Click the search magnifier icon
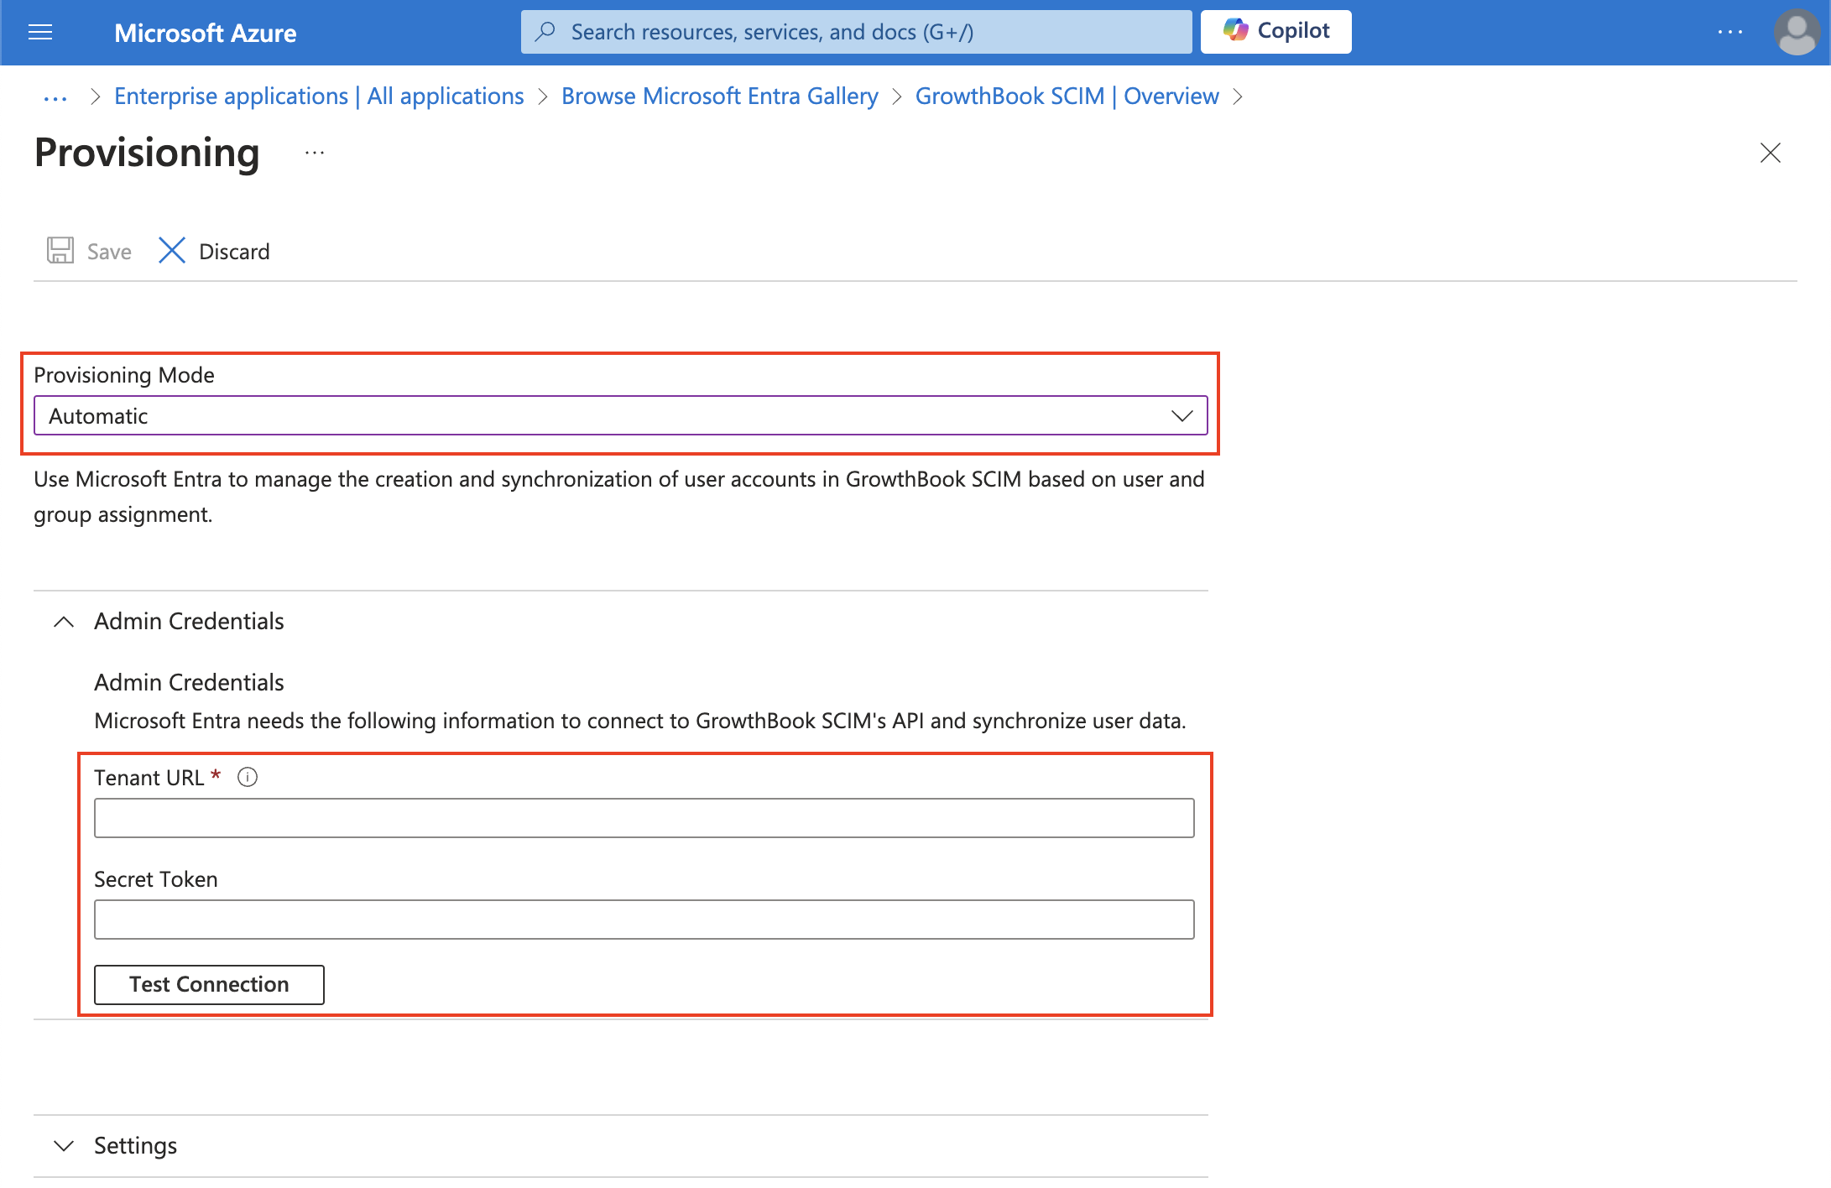The height and width of the screenshot is (1188, 1831). click(x=545, y=32)
